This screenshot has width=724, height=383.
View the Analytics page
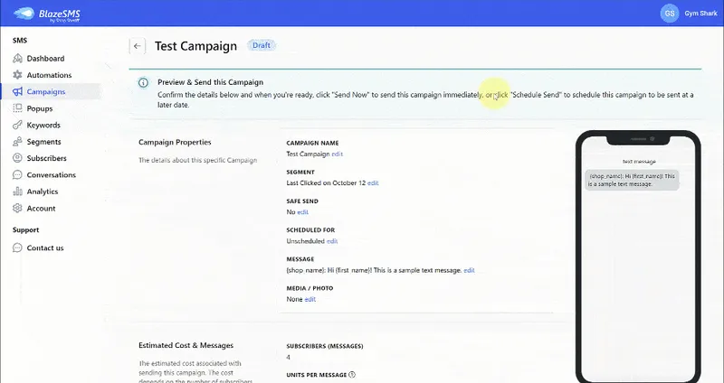tap(43, 191)
